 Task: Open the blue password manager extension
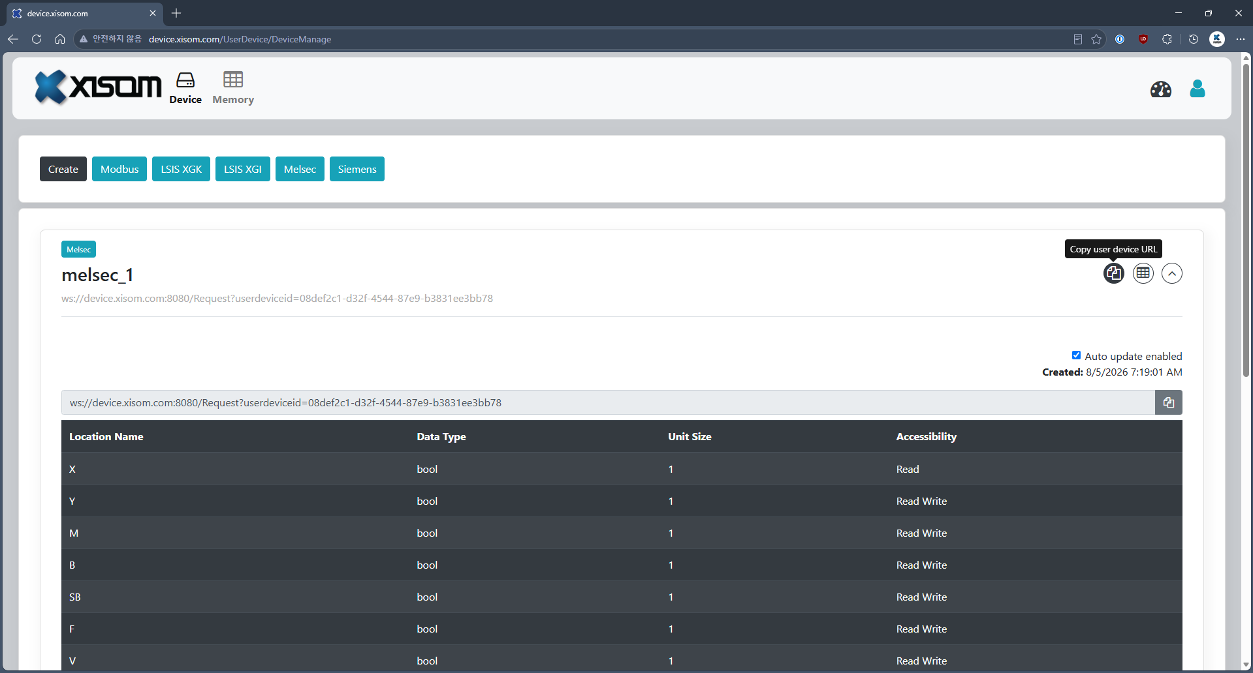(1120, 39)
